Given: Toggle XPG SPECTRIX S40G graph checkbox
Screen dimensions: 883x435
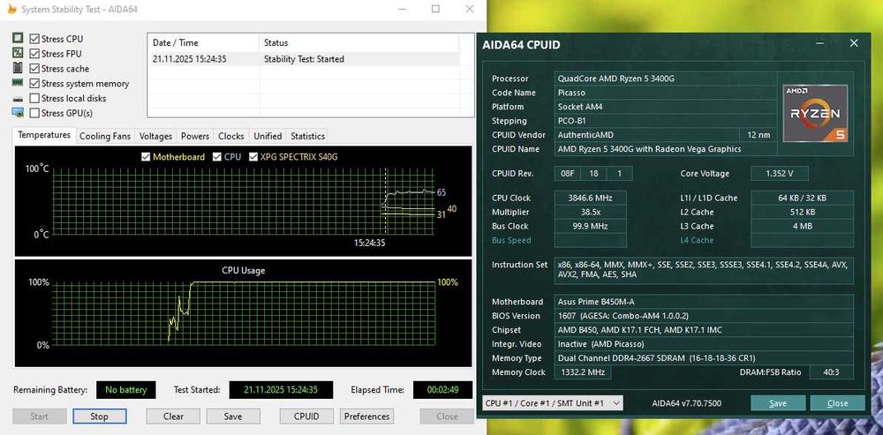Looking at the screenshot, I should point(253,157).
